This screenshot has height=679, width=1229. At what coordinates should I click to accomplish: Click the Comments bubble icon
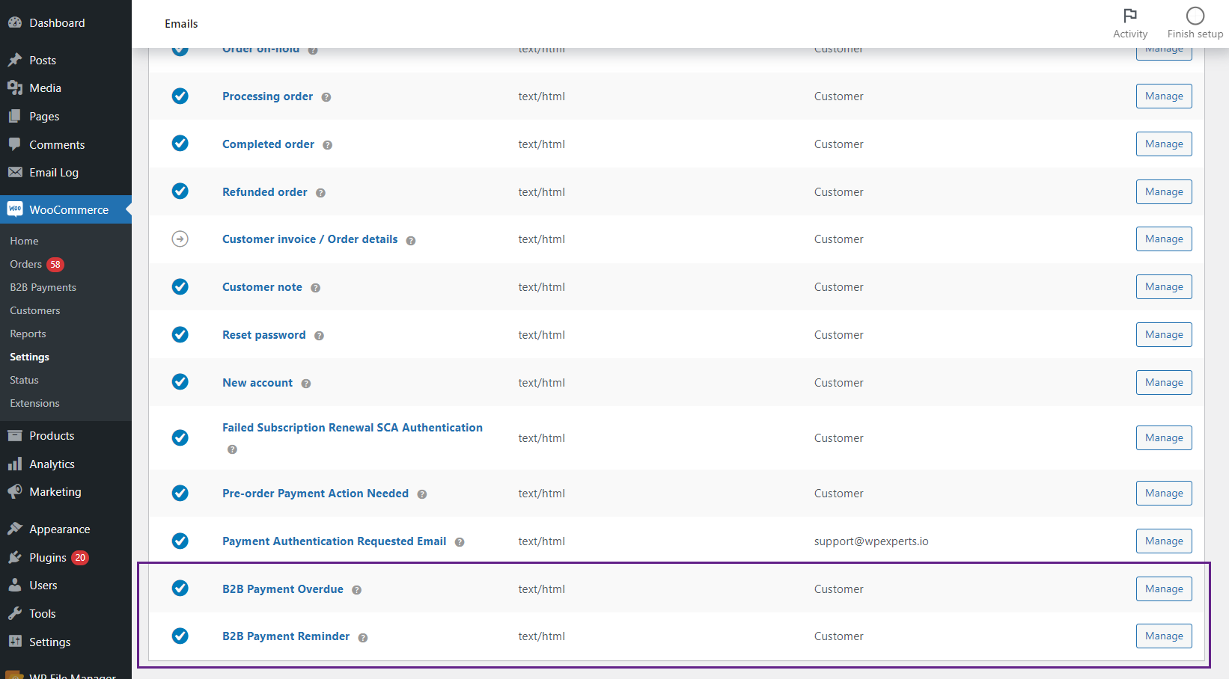tap(15, 144)
